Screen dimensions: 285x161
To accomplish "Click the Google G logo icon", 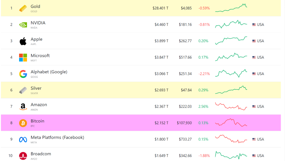I will tap(23, 74).
